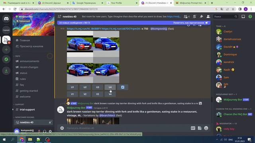Create variations with V3 button
The height and width of the screenshot is (143, 255).
98,94
